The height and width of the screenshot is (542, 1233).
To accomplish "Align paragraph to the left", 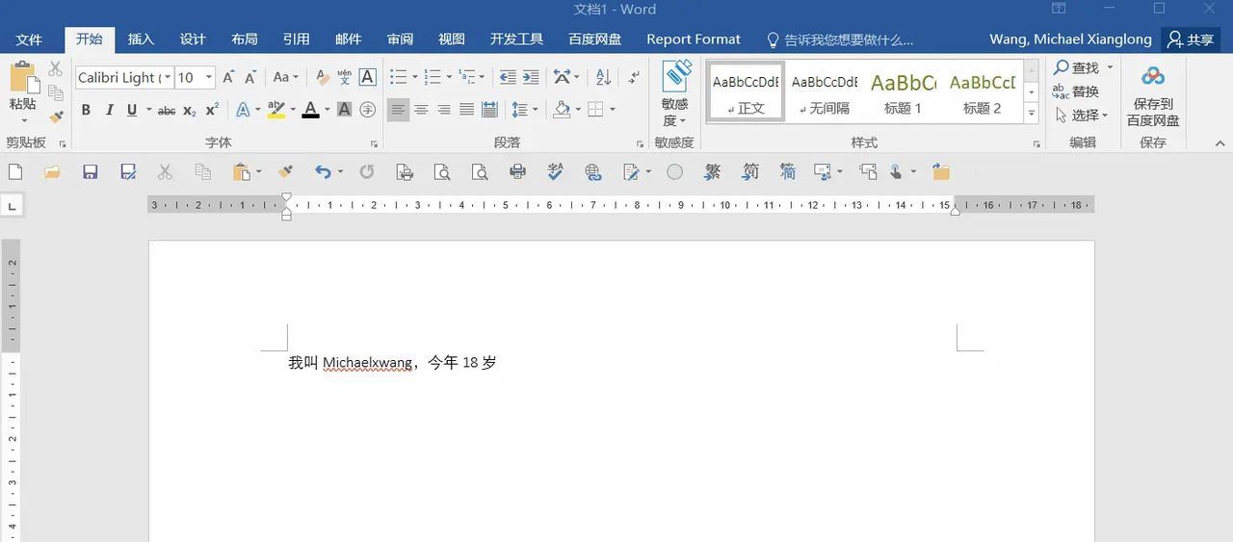I will (x=398, y=110).
